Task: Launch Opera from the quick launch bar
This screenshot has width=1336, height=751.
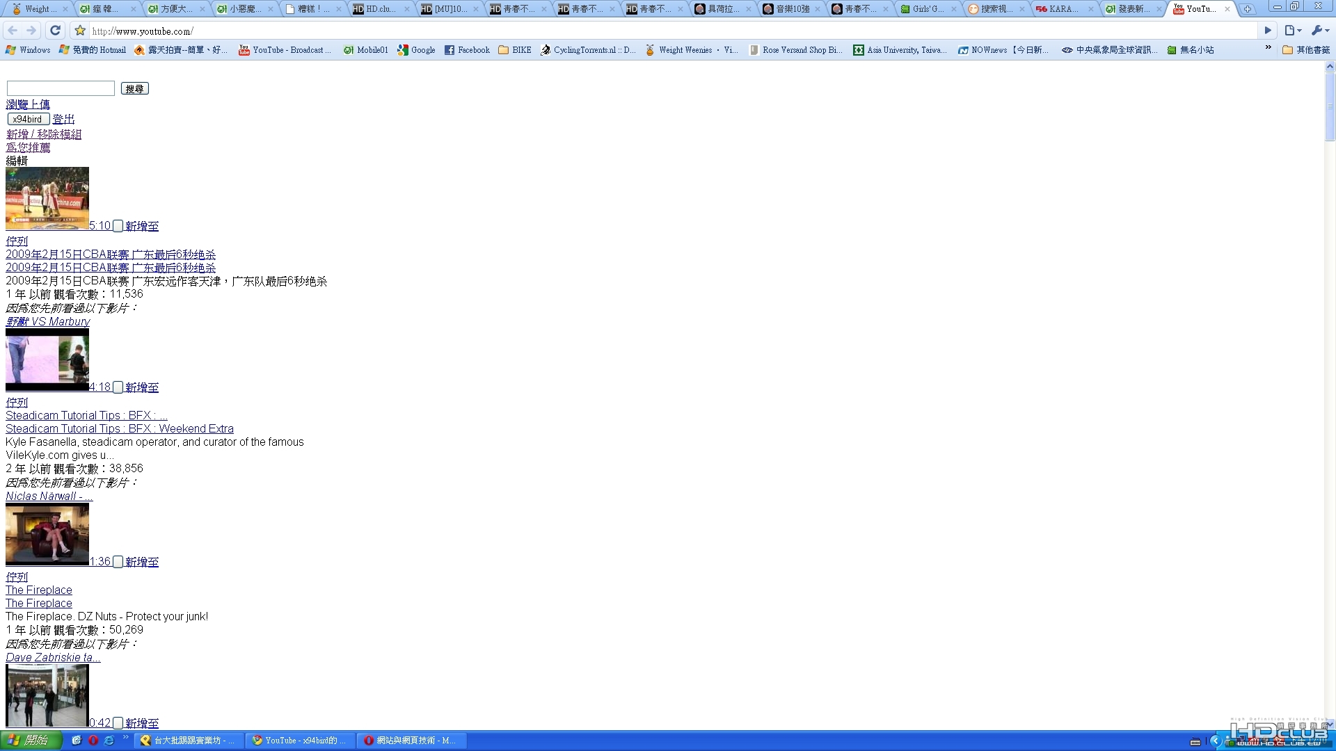Action: (x=93, y=741)
